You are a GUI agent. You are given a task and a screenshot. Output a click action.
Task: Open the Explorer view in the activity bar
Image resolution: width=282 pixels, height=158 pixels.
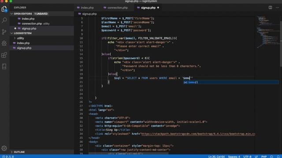[x=4, y=9]
